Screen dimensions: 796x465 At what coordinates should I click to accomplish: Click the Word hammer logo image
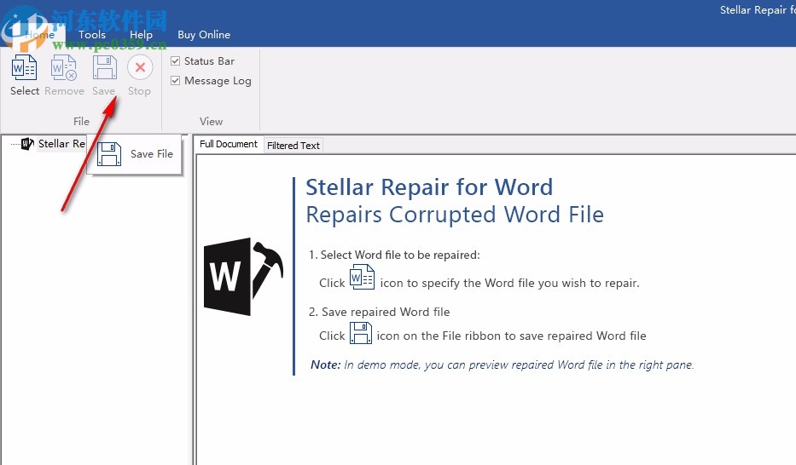pyautogui.click(x=243, y=276)
